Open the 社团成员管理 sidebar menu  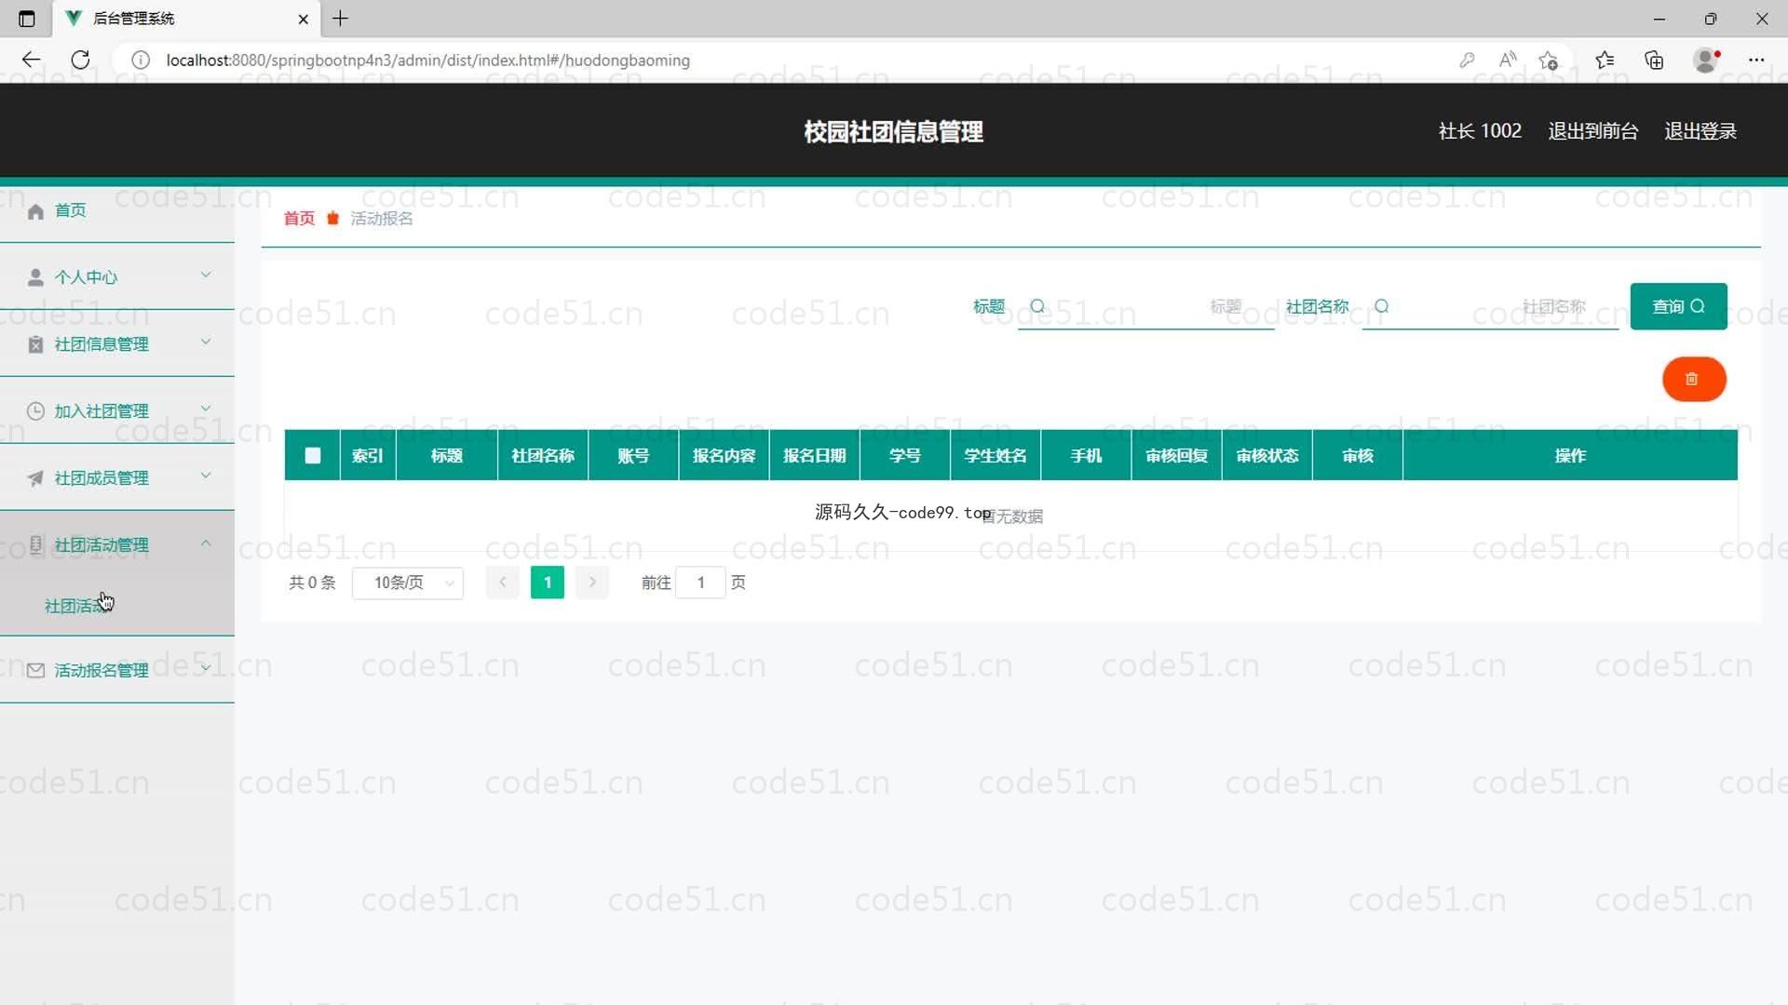[117, 478]
